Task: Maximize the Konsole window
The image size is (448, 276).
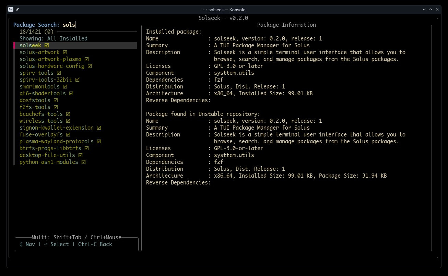Action: 431,10
